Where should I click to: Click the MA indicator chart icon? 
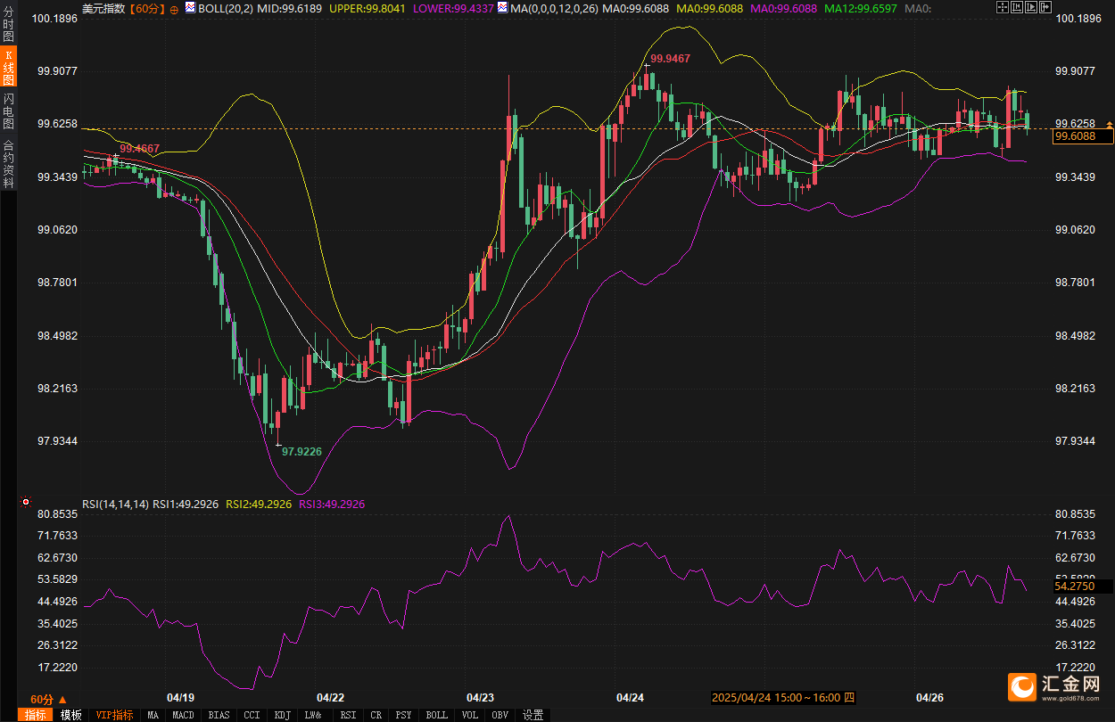[x=503, y=7]
